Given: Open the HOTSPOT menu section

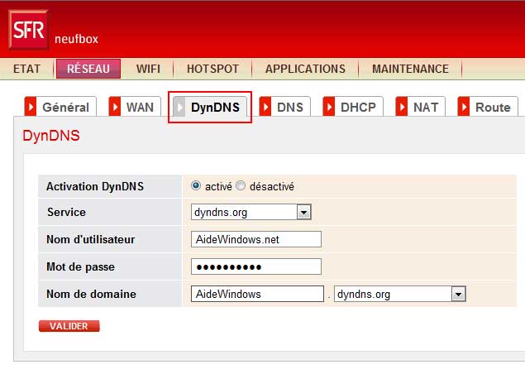Looking at the screenshot, I should 212,70.
